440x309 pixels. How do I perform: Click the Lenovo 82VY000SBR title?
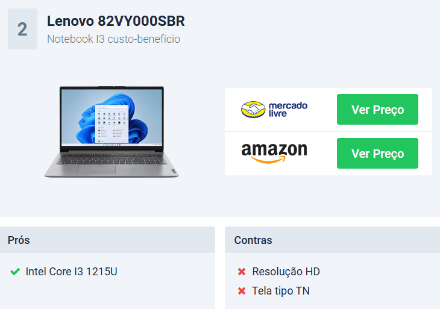[116, 21]
